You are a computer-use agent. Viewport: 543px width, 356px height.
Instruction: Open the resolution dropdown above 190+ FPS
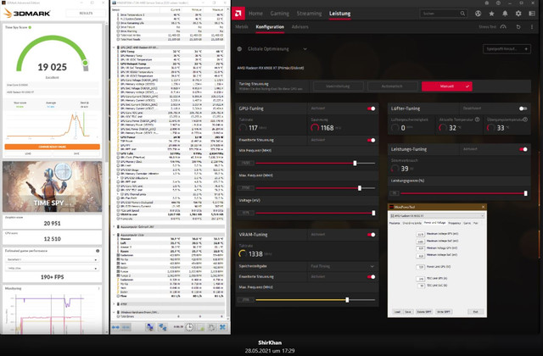(x=53, y=268)
